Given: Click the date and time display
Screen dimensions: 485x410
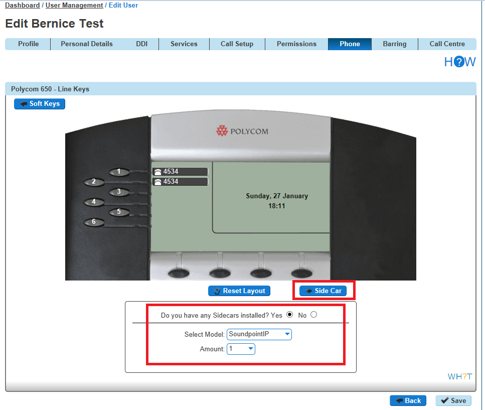Looking at the screenshot, I should (x=277, y=201).
